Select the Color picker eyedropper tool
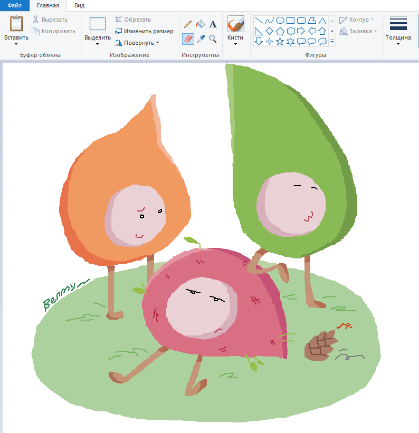Screen dimensions: 419x433 tap(201, 39)
